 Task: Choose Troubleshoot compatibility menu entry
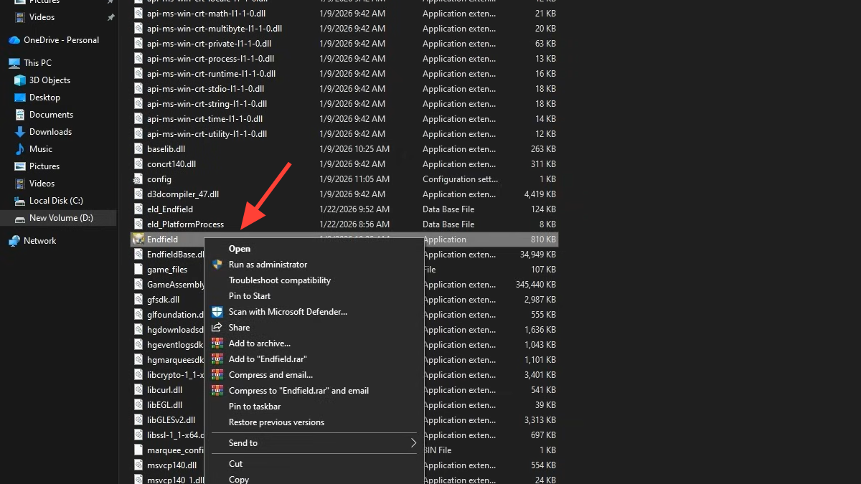tap(279, 280)
